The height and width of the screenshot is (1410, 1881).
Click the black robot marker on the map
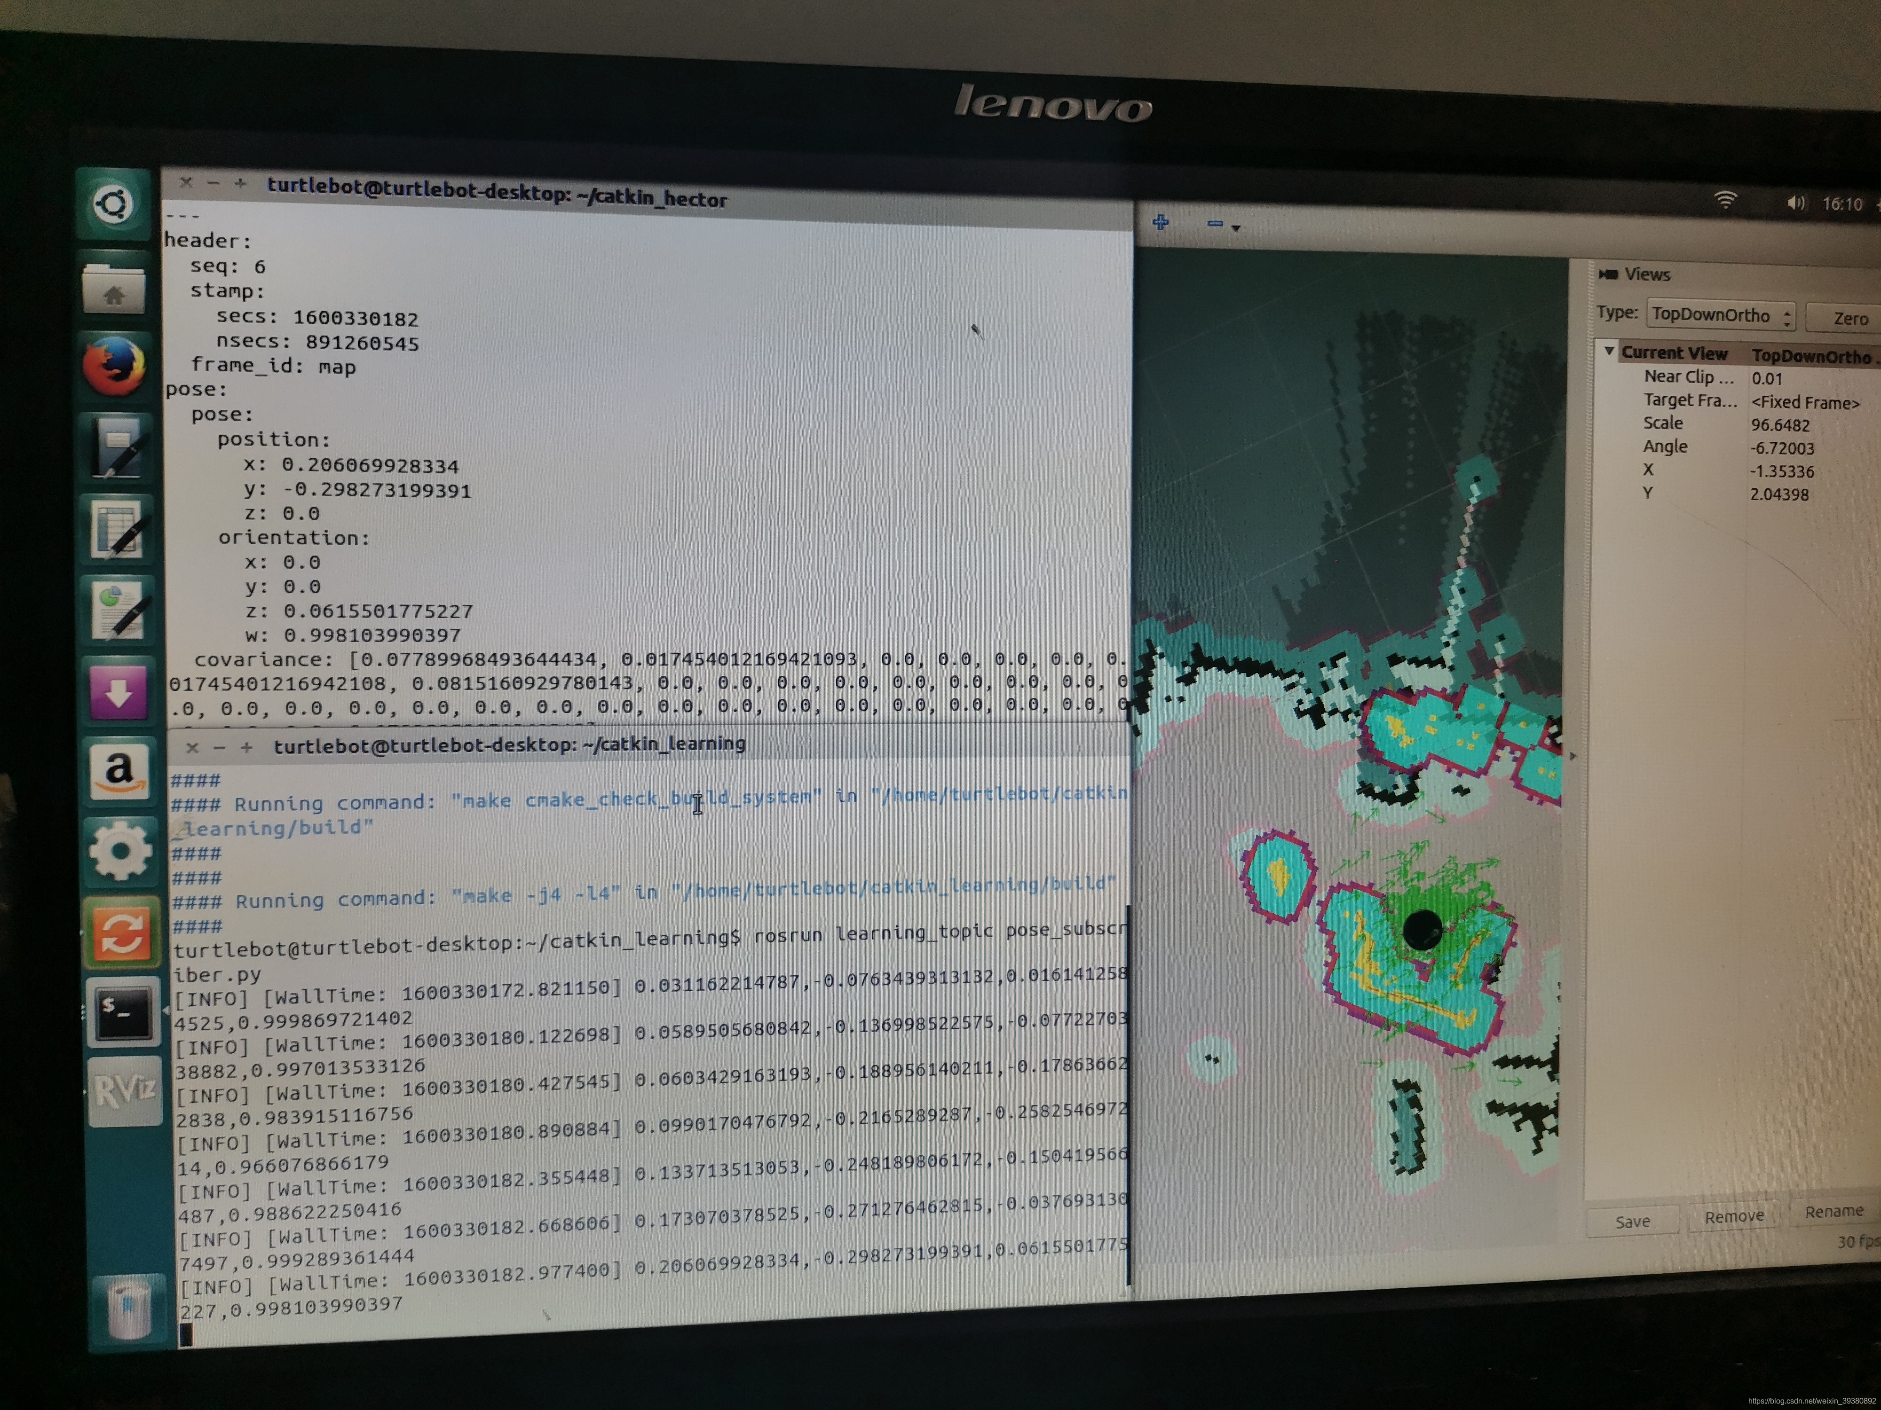click(1422, 929)
